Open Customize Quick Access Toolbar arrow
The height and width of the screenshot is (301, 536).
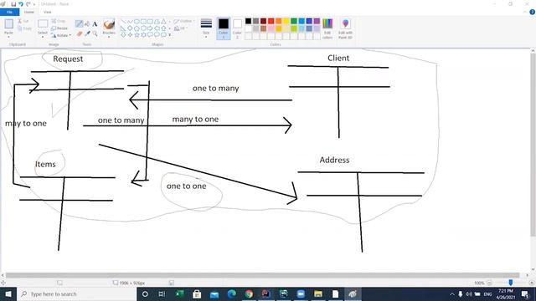pos(34,4)
